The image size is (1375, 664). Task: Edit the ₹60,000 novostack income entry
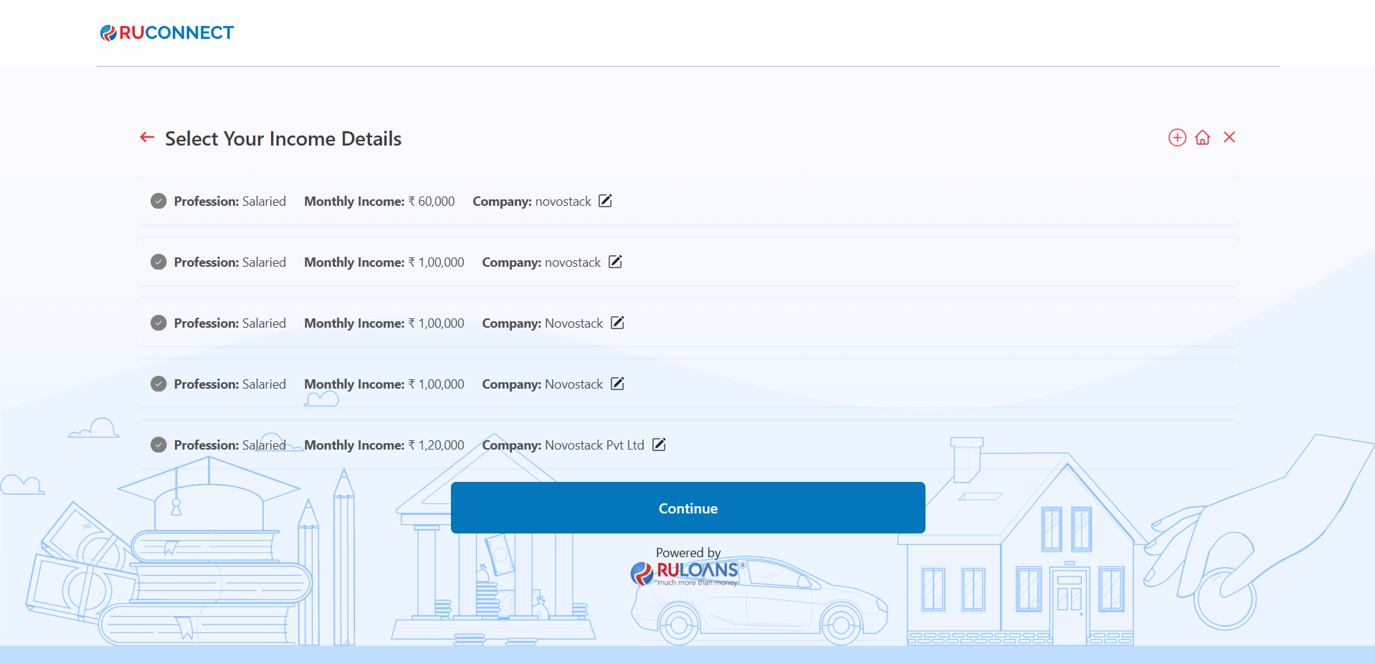pos(605,201)
